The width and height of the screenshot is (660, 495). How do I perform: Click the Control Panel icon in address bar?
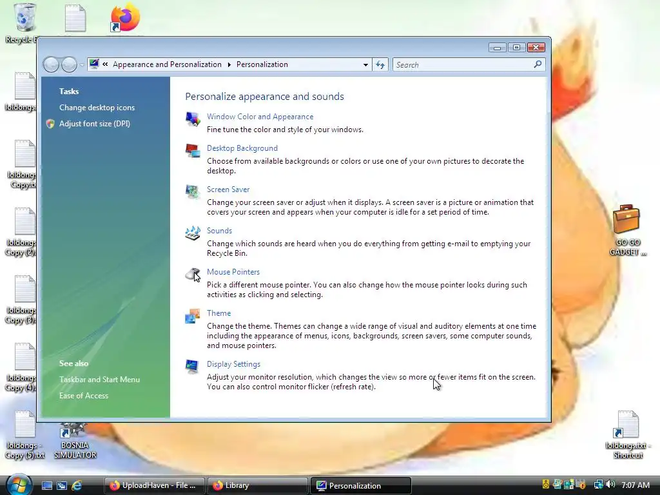pos(94,64)
